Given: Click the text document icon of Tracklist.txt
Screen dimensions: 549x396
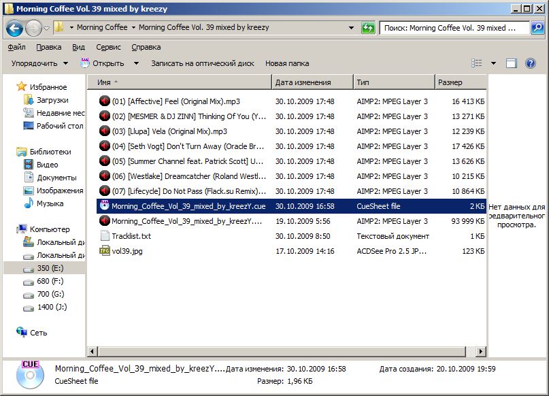Looking at the screenshot, I should click(104, 235).
